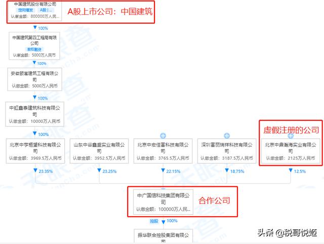Click the 100% label above the 安徽 建筑工程 node
This screenshot has width=324, height=244.
(42, 63)
